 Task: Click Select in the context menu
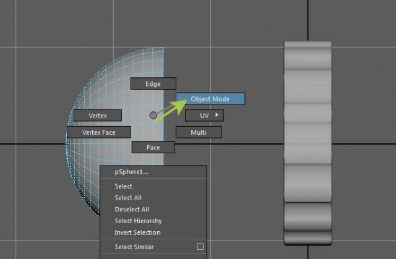tap(153, 186)
